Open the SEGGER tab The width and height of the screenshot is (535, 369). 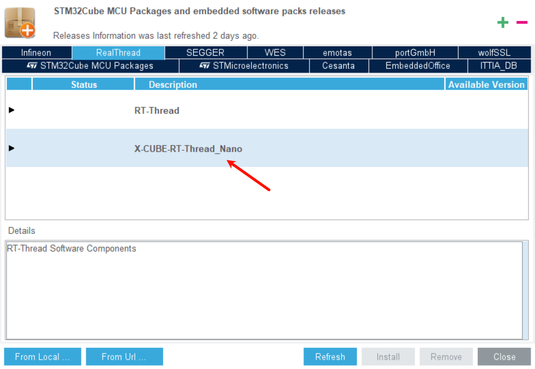(206, 52)
